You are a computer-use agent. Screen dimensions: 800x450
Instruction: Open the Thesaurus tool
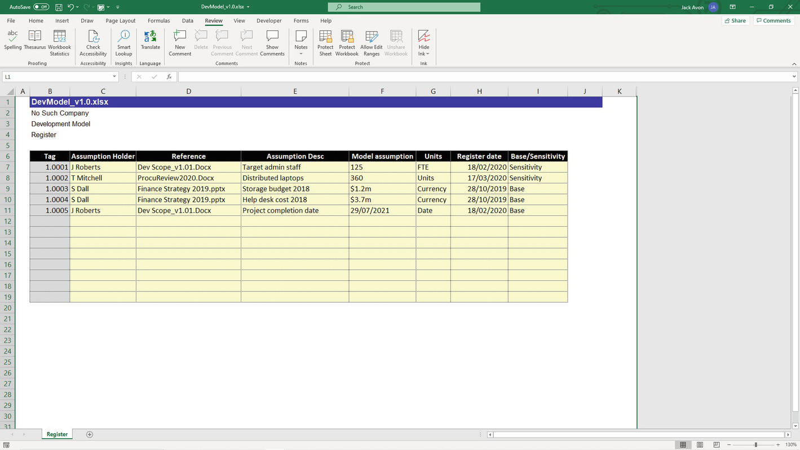35,41
